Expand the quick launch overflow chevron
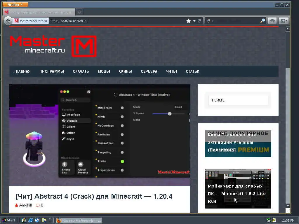299x224 pixels. pos(50,219)
